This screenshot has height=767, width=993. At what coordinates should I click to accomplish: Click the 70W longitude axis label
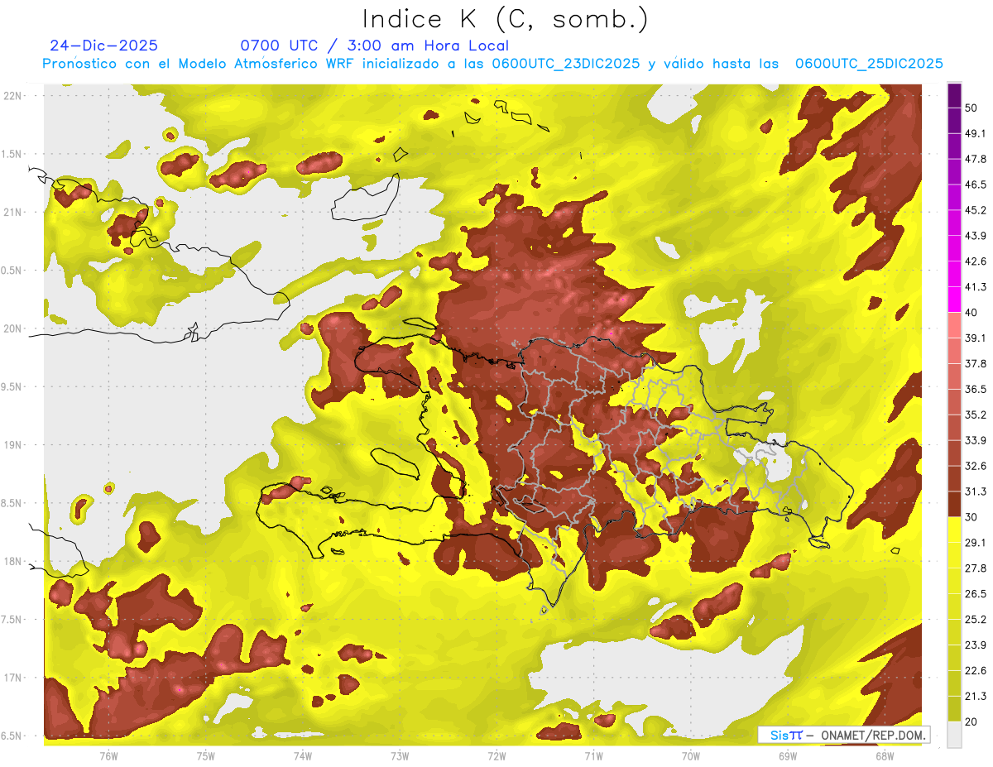pyautogui.click(x=691, y=756)
